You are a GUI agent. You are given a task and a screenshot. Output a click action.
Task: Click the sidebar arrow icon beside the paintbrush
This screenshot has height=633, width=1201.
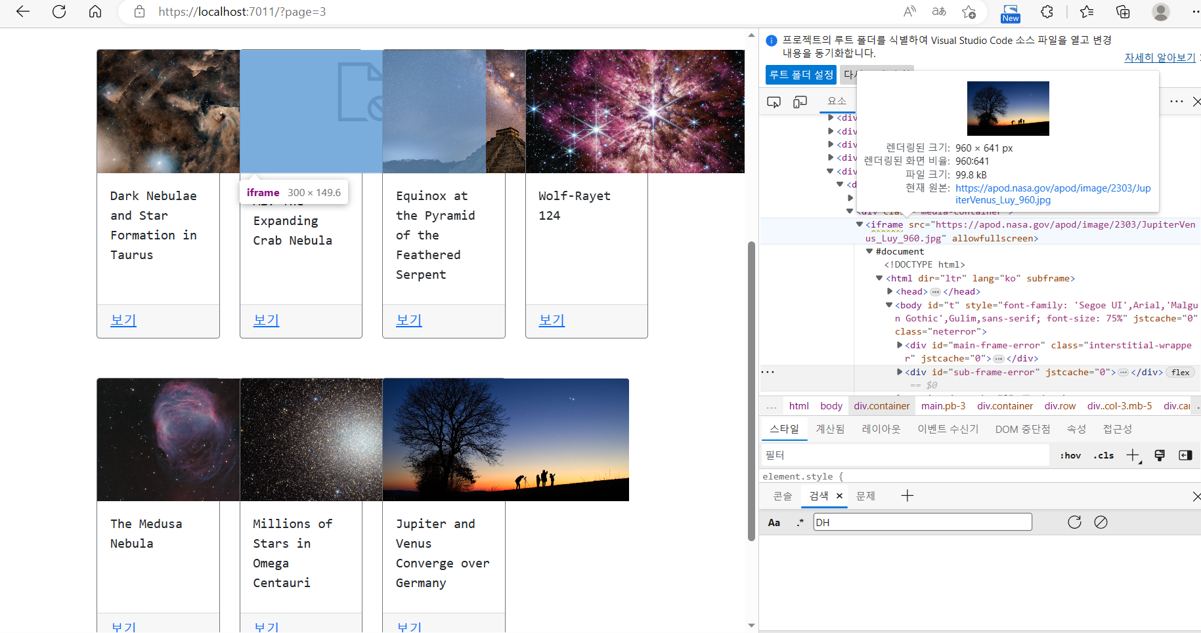point(1185,455)
